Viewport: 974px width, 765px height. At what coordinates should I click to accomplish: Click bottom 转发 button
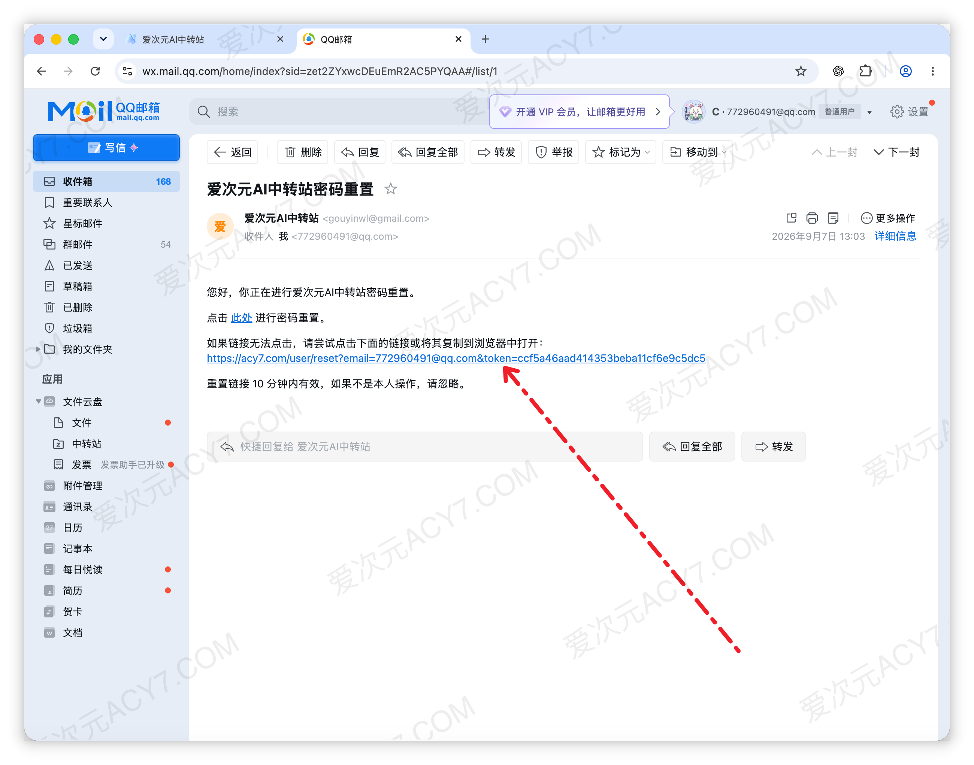(773, 447)
